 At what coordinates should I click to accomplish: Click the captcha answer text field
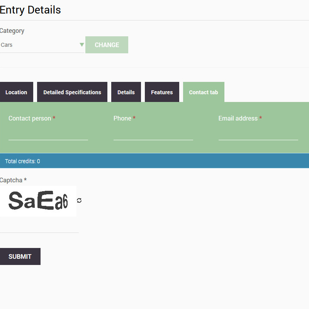39,227
